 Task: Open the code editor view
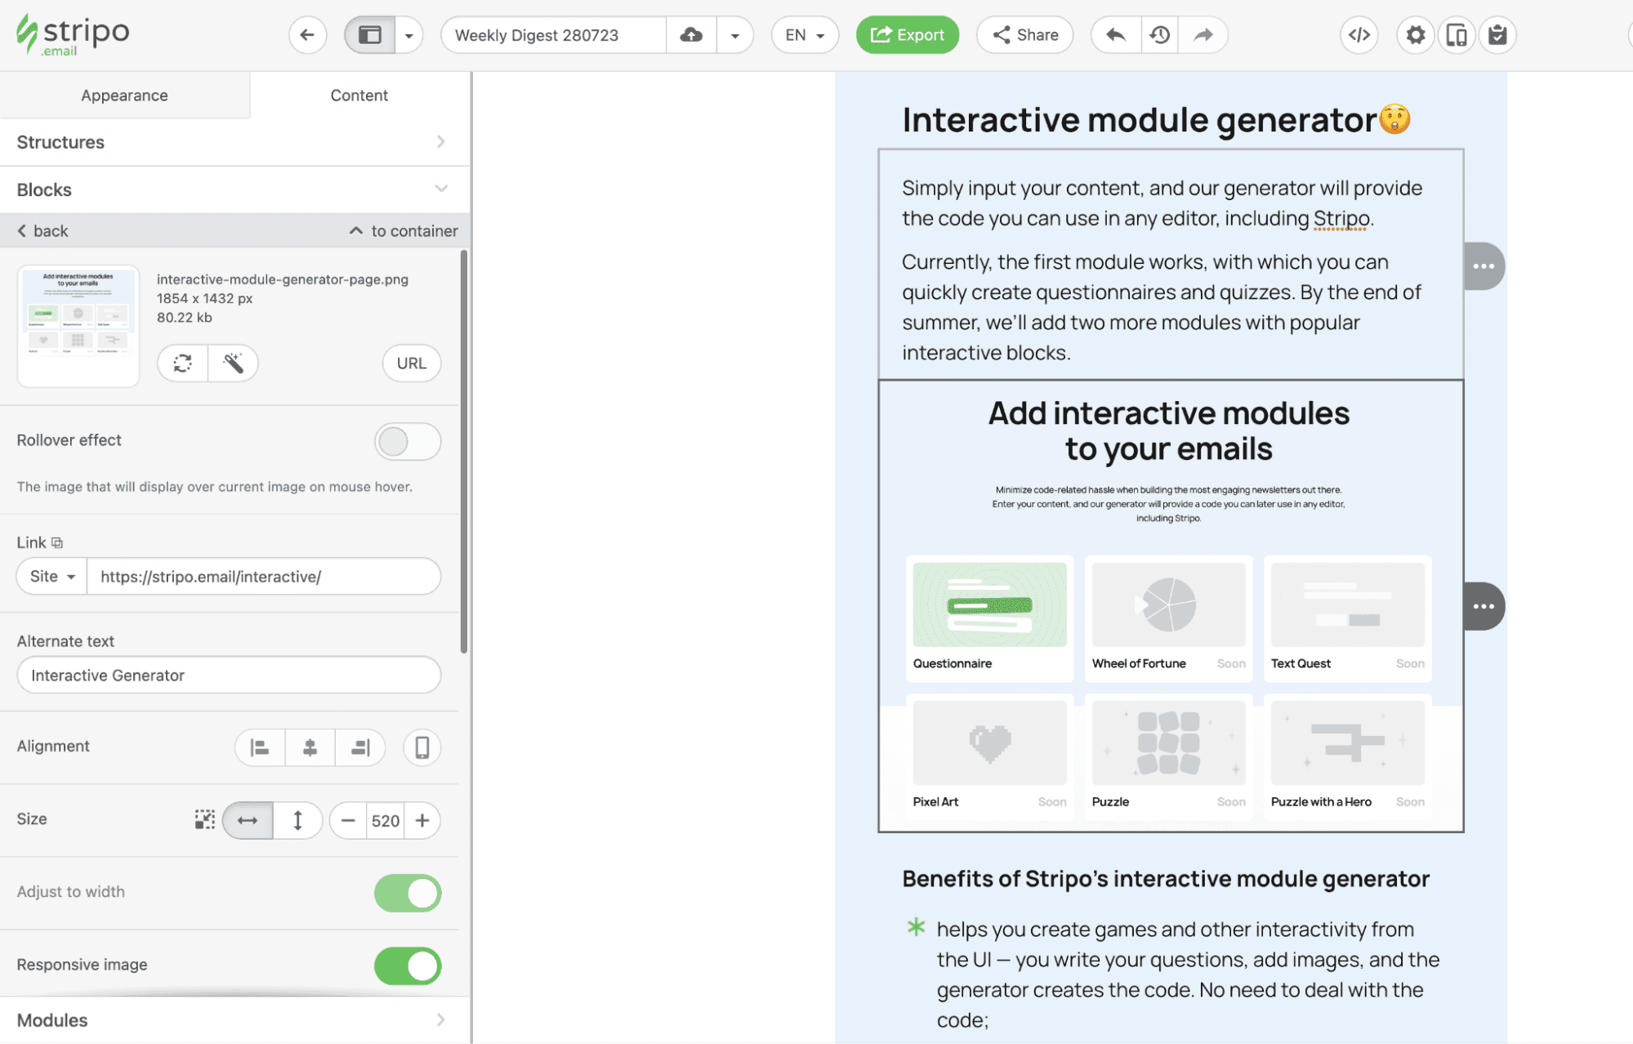point(1358,34)
